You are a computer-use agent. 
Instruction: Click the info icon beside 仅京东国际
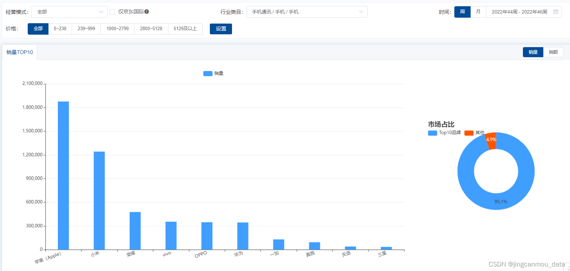tap(147, 12)
